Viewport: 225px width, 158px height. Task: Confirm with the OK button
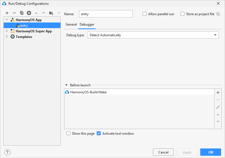211,152
